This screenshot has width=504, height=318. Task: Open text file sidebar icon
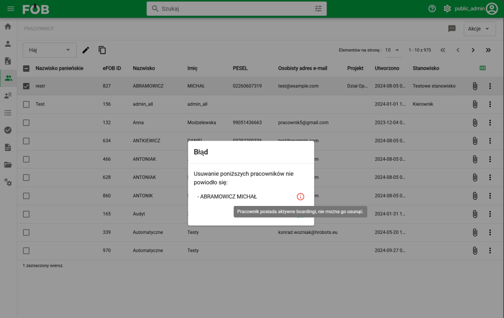[x=8, y=147]
